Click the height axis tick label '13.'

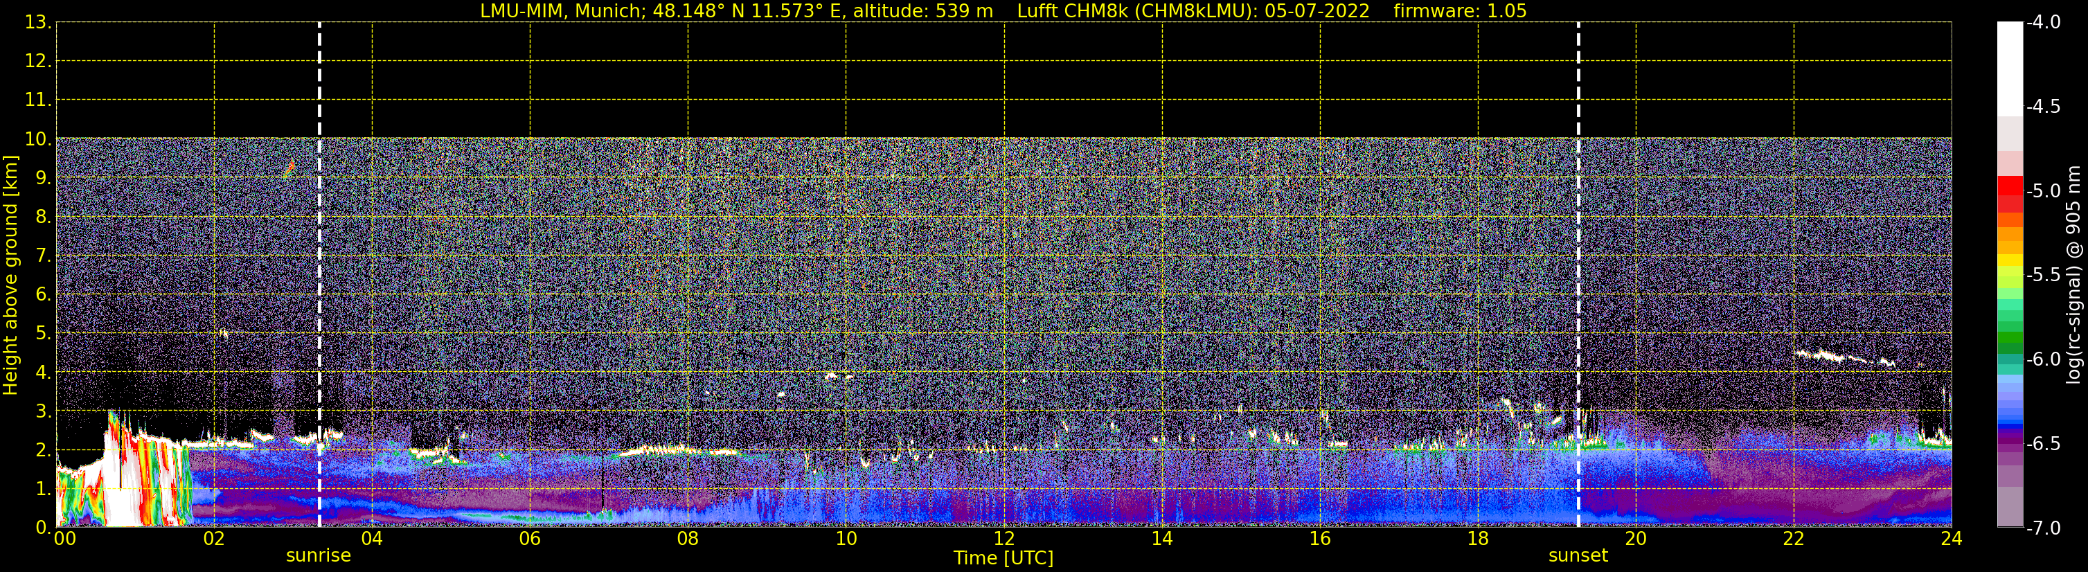38,23
